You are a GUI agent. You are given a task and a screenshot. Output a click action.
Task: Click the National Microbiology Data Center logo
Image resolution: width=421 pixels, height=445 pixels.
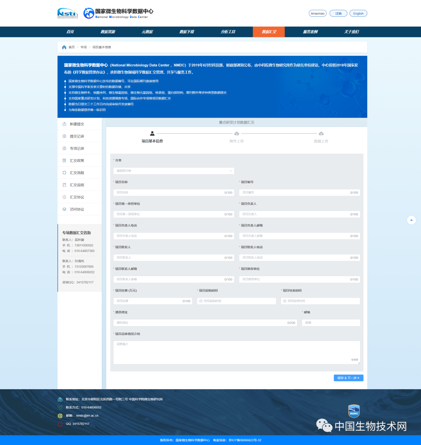[115, 13]
